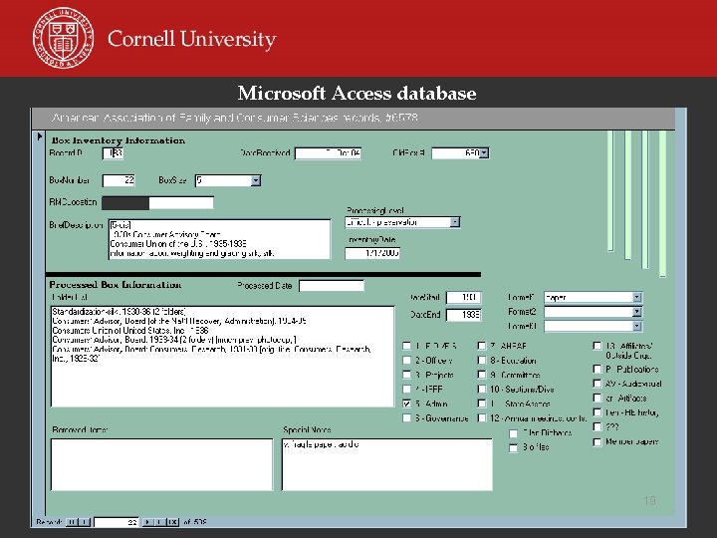Click the Removed Items text box
Viewport: 717px width, 538px height.
pyautogui.click(x=162, y=465)
